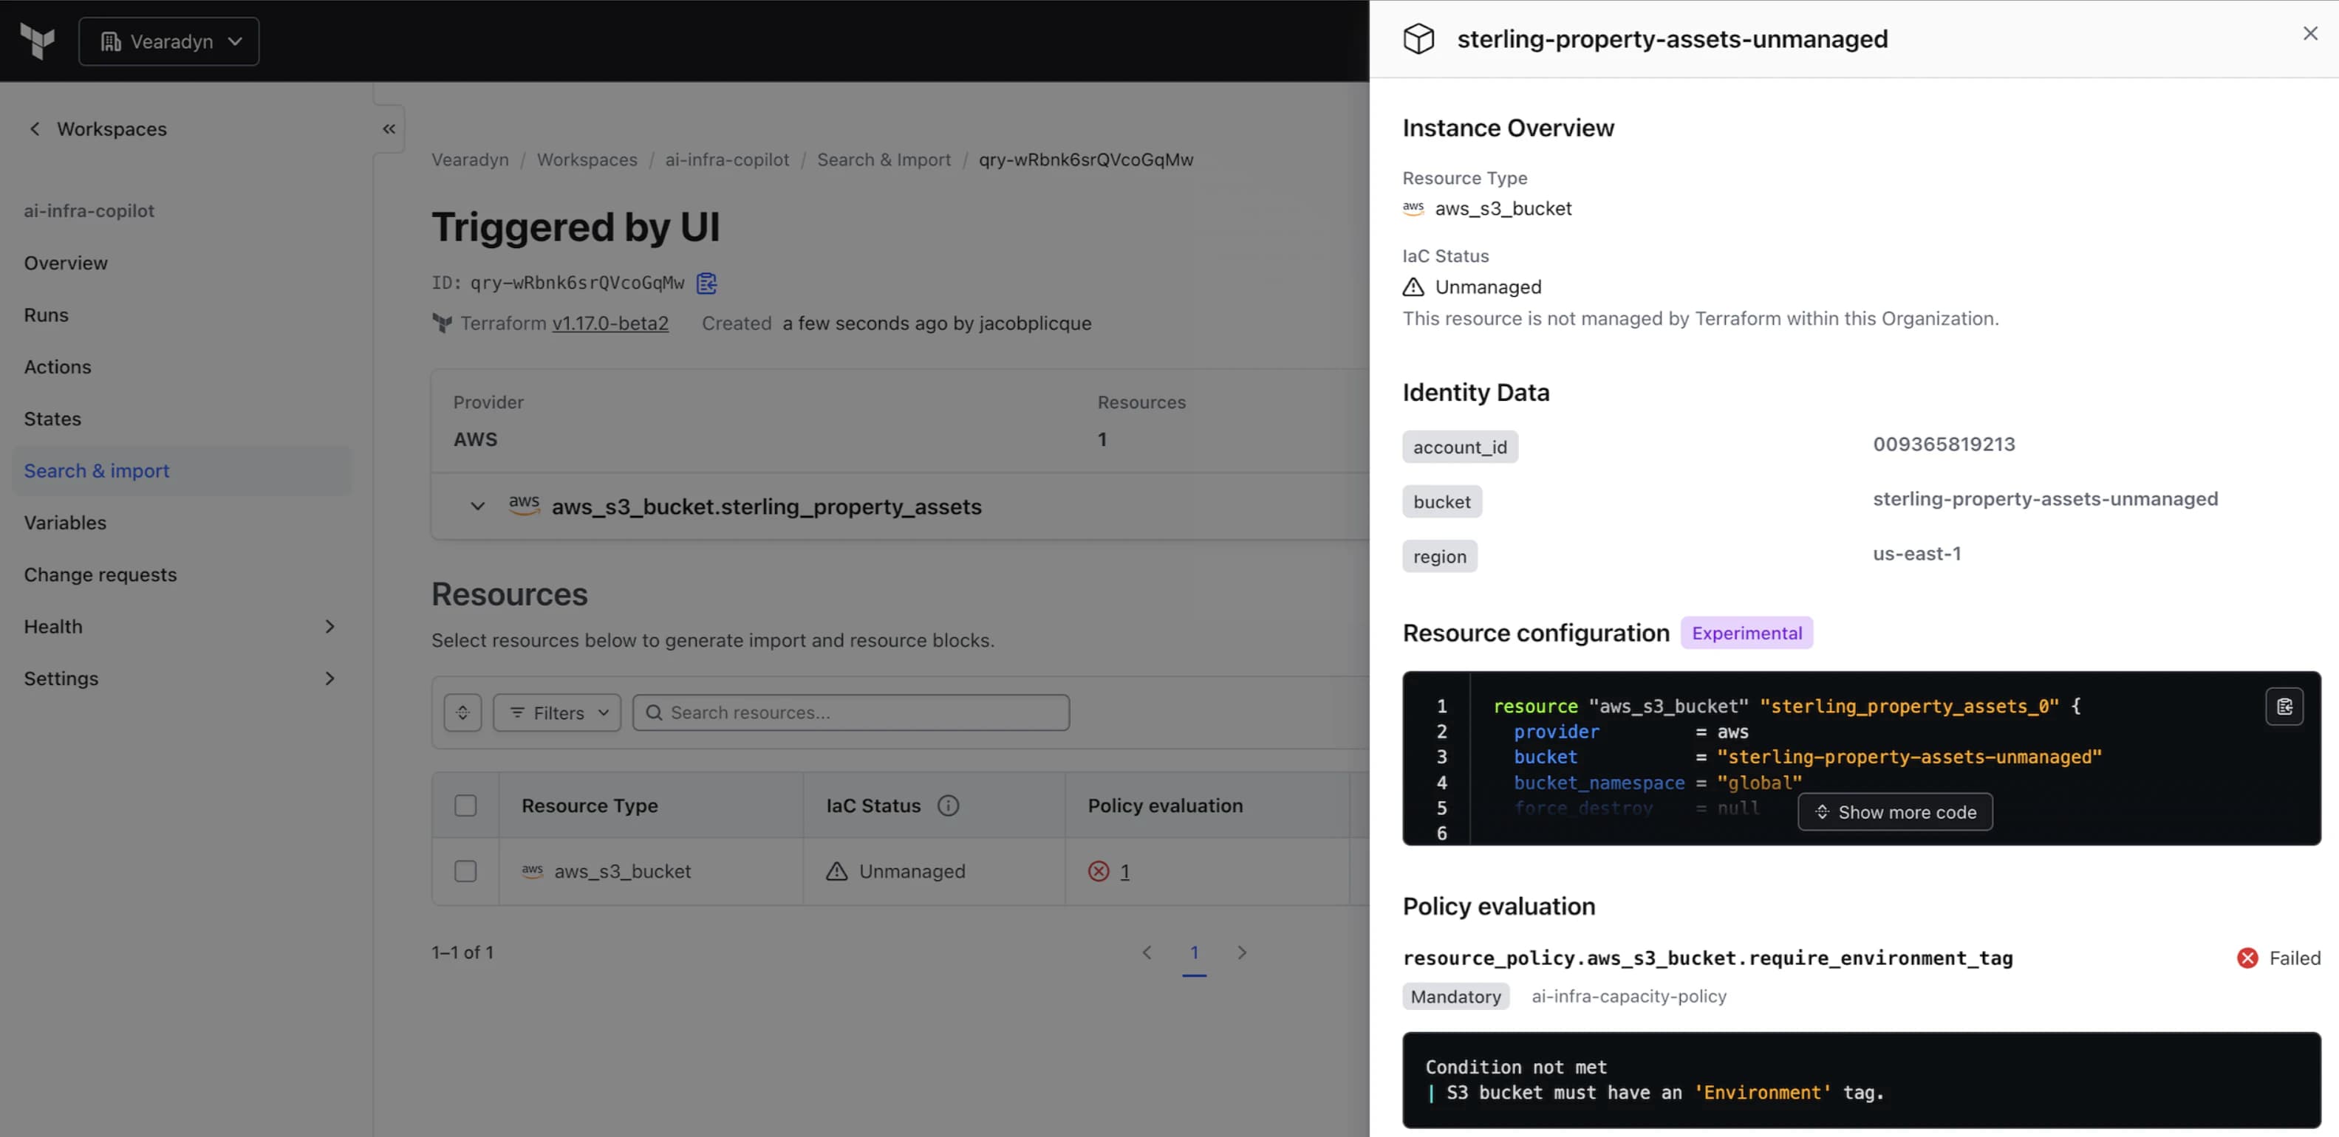2339x1137 pixels.
Task: Collapse the aws_s3_bucket.sterling_property_assets row
Action: (x=477, y=506)
